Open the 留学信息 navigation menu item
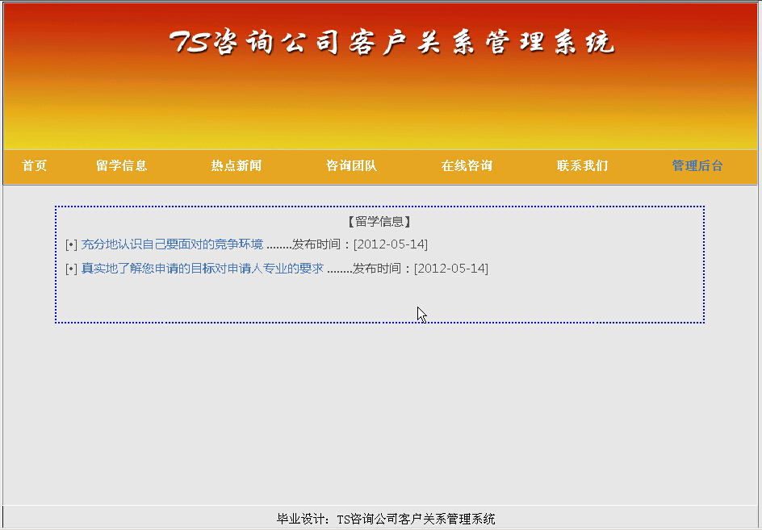Image resolution: width=762 pixels, height=530 pixels. (122, 165)
